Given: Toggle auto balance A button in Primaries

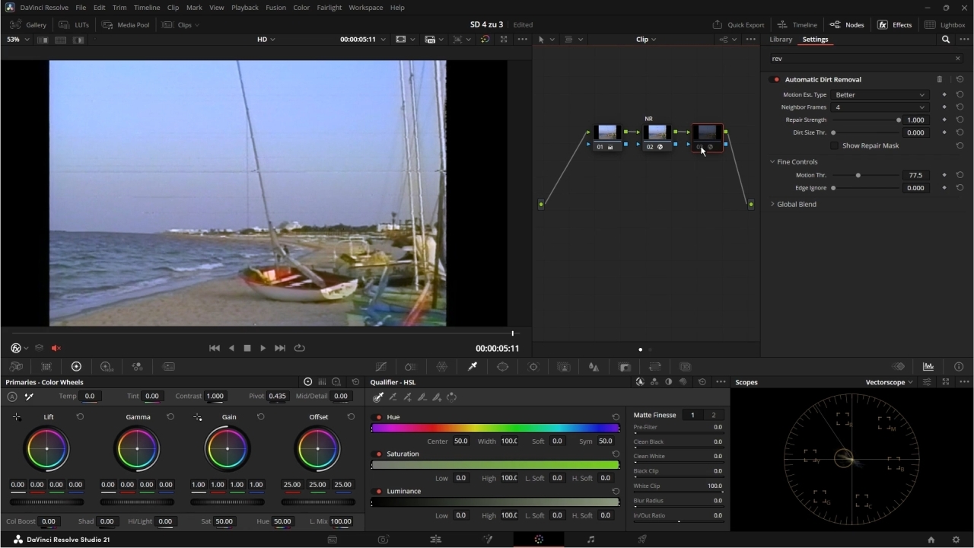Looking at the screenshot, I should (x=12, y=397).
